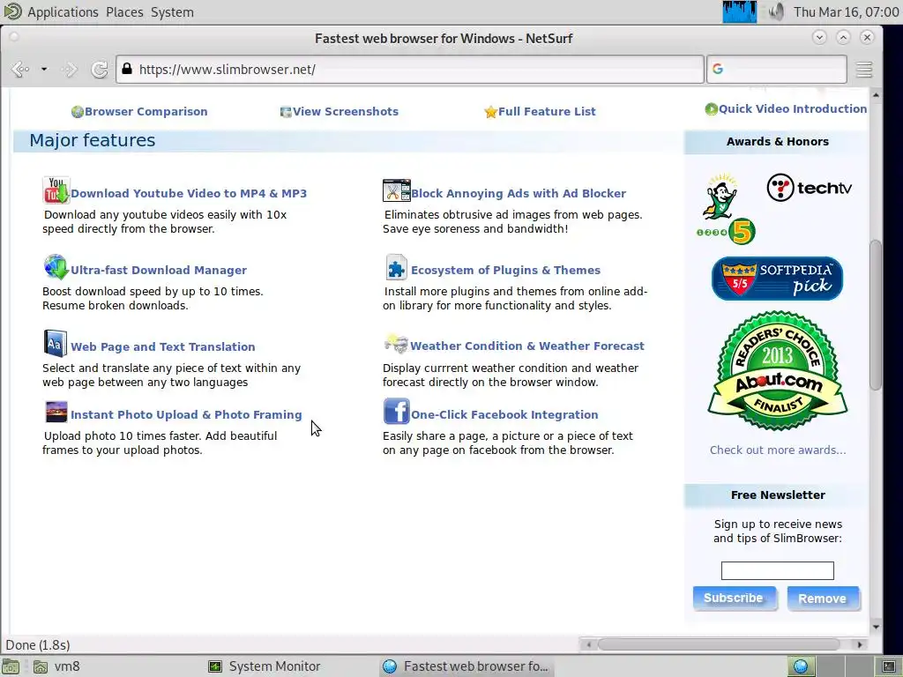This screenshot has width=903, height=677.
Task: Go forward with the forward arrow
Action: coord(69,70)
